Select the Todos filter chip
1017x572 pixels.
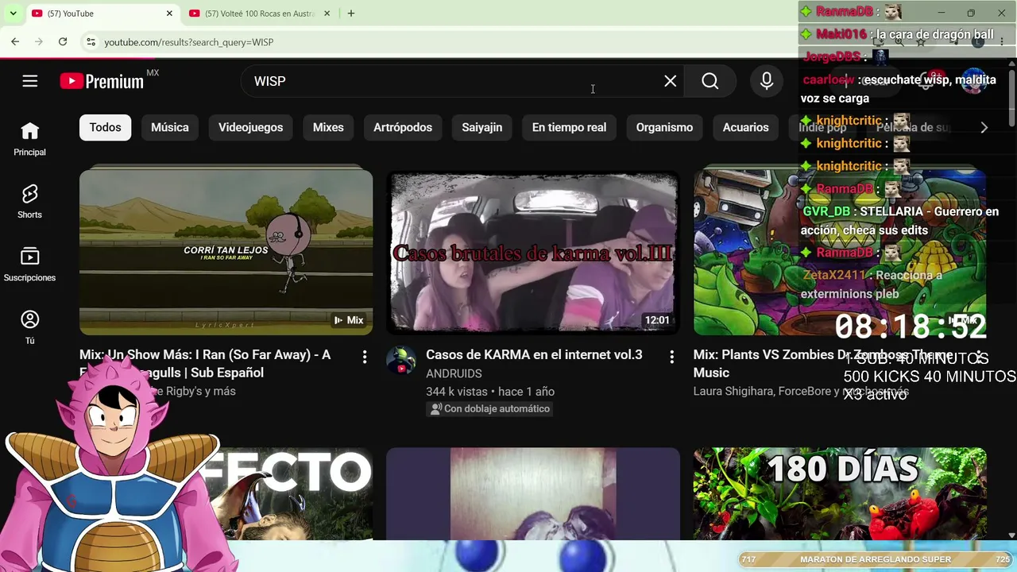tap(106, 127)
